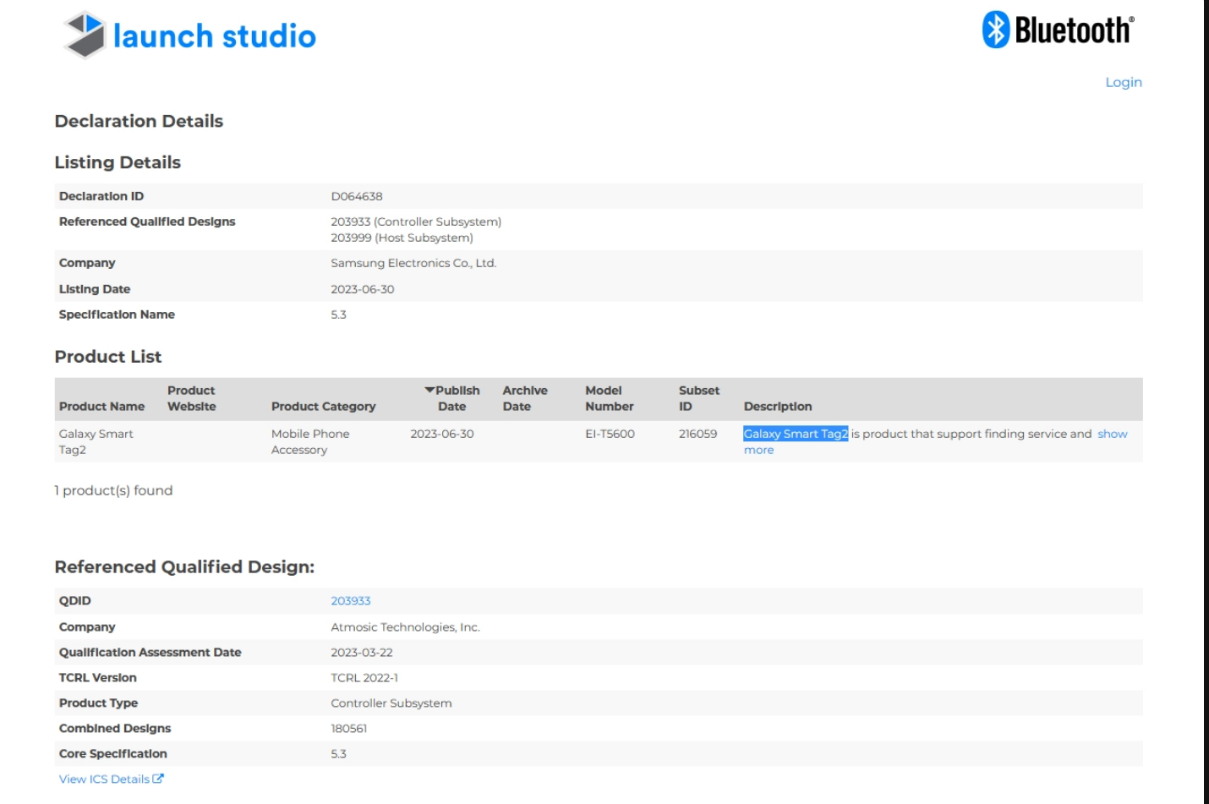Image resolution: width=1209 pixels, height=804 pixels.
Task: Sort by Subset ID column header
Action: click(x=698, y=398)
